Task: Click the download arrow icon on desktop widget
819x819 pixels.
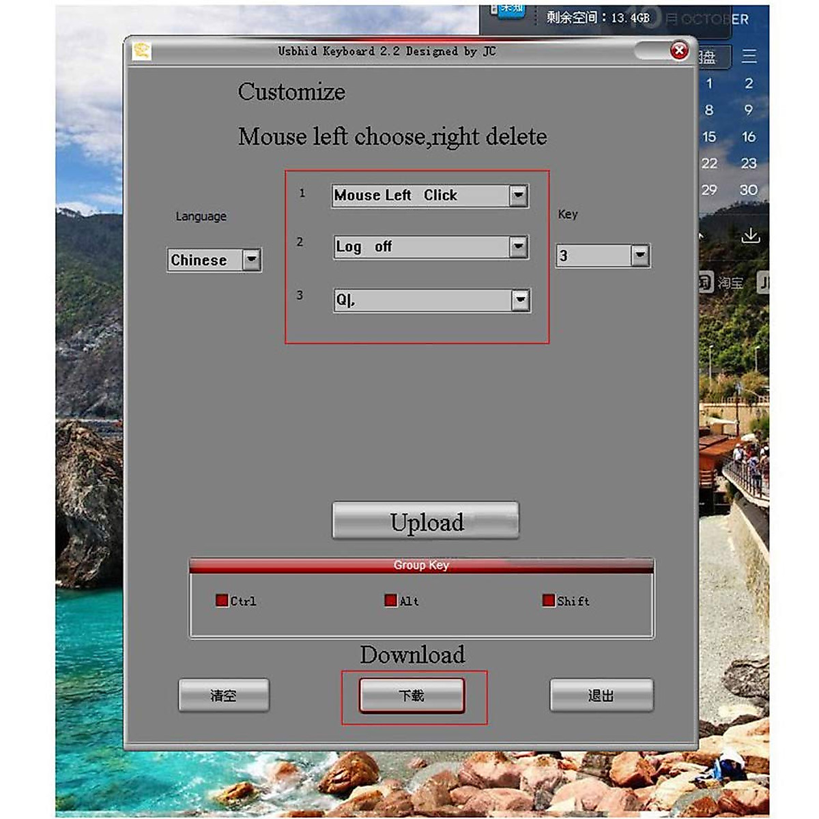Action: point(750,235)
